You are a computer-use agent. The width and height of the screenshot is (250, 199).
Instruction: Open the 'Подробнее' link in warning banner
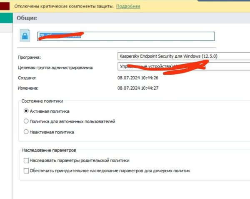pos(128,6)
